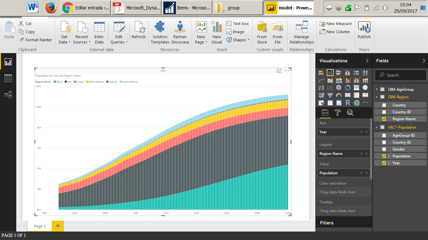Click the Publish ribbon button
428x240 pixels.
(364, 31)
